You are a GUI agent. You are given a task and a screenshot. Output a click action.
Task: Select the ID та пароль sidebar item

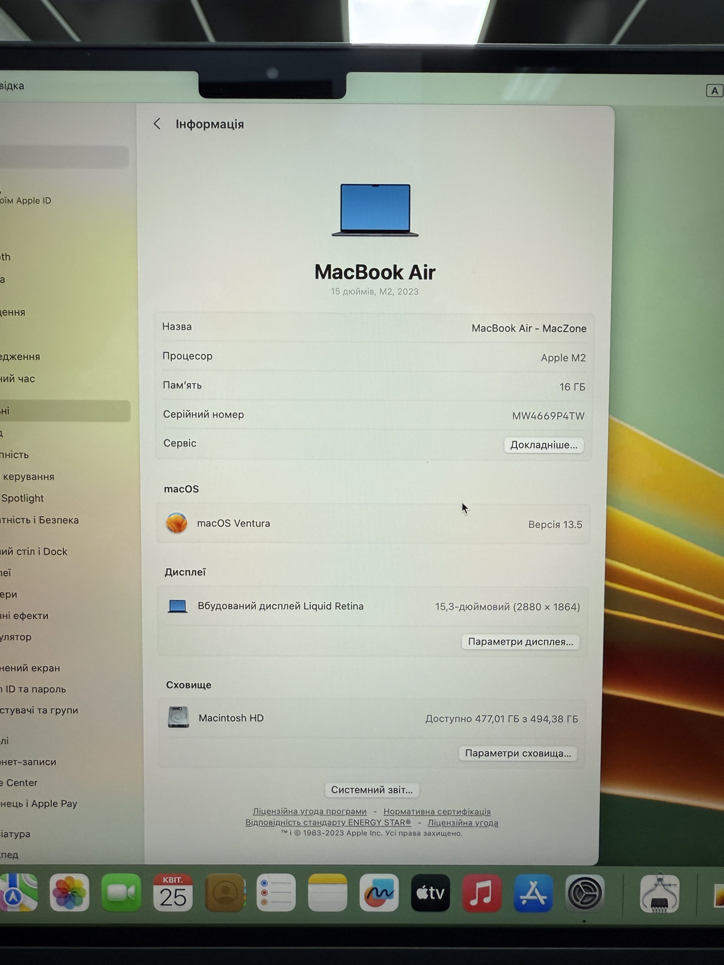coord(33,689)
